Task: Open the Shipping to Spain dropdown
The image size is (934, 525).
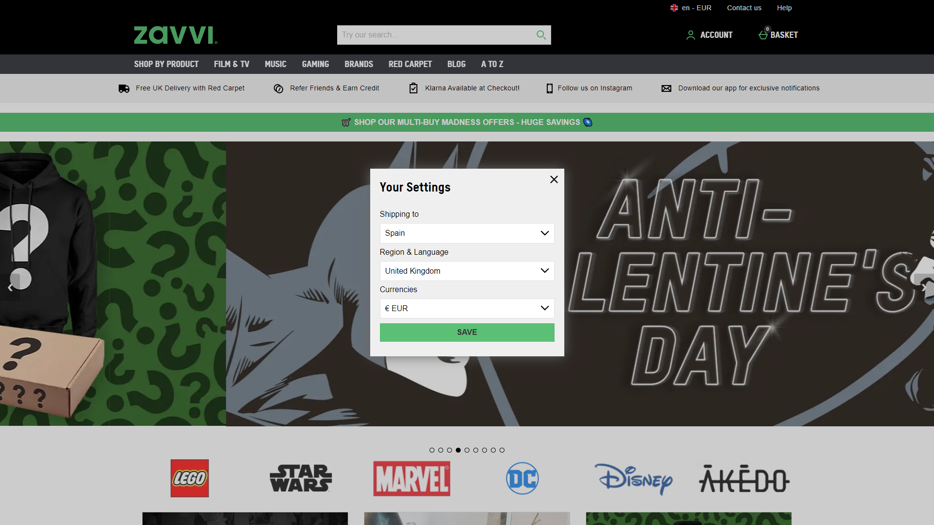Action: tap(467, 233)
